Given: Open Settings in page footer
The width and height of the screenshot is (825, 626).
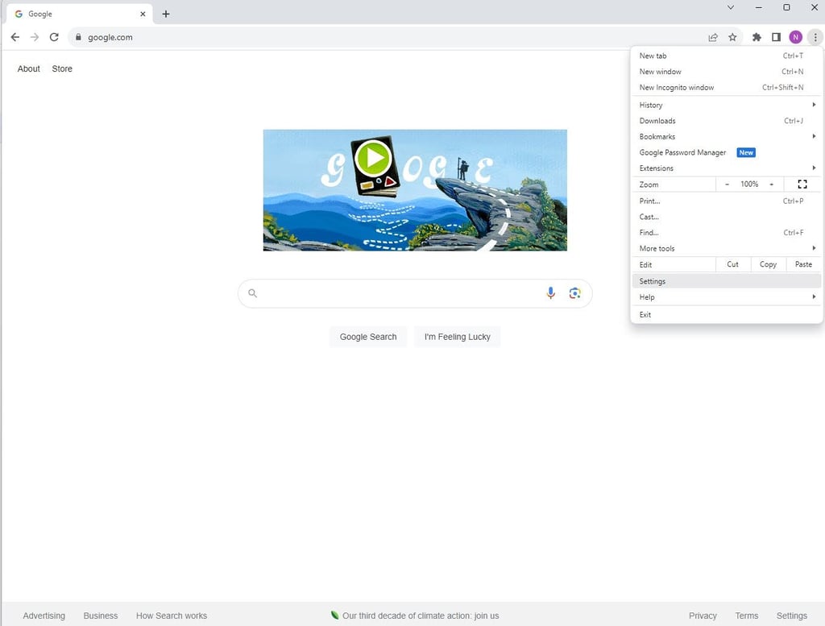Looking at the screenshot, I should pyautogui.click(x=792, y=616).
